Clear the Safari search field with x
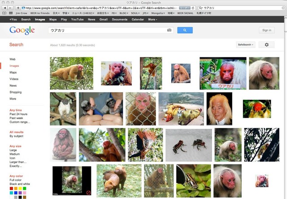Screen dimensions: 287x199 point(283,8)
